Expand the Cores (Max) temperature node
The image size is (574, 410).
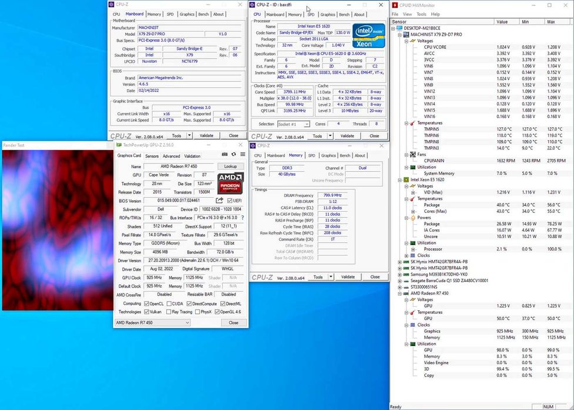(413, 212)
